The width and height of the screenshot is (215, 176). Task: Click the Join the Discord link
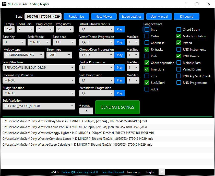click(x=113, y=172)
